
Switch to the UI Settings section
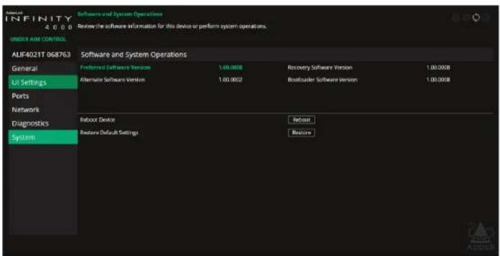[x=42, y=83]
